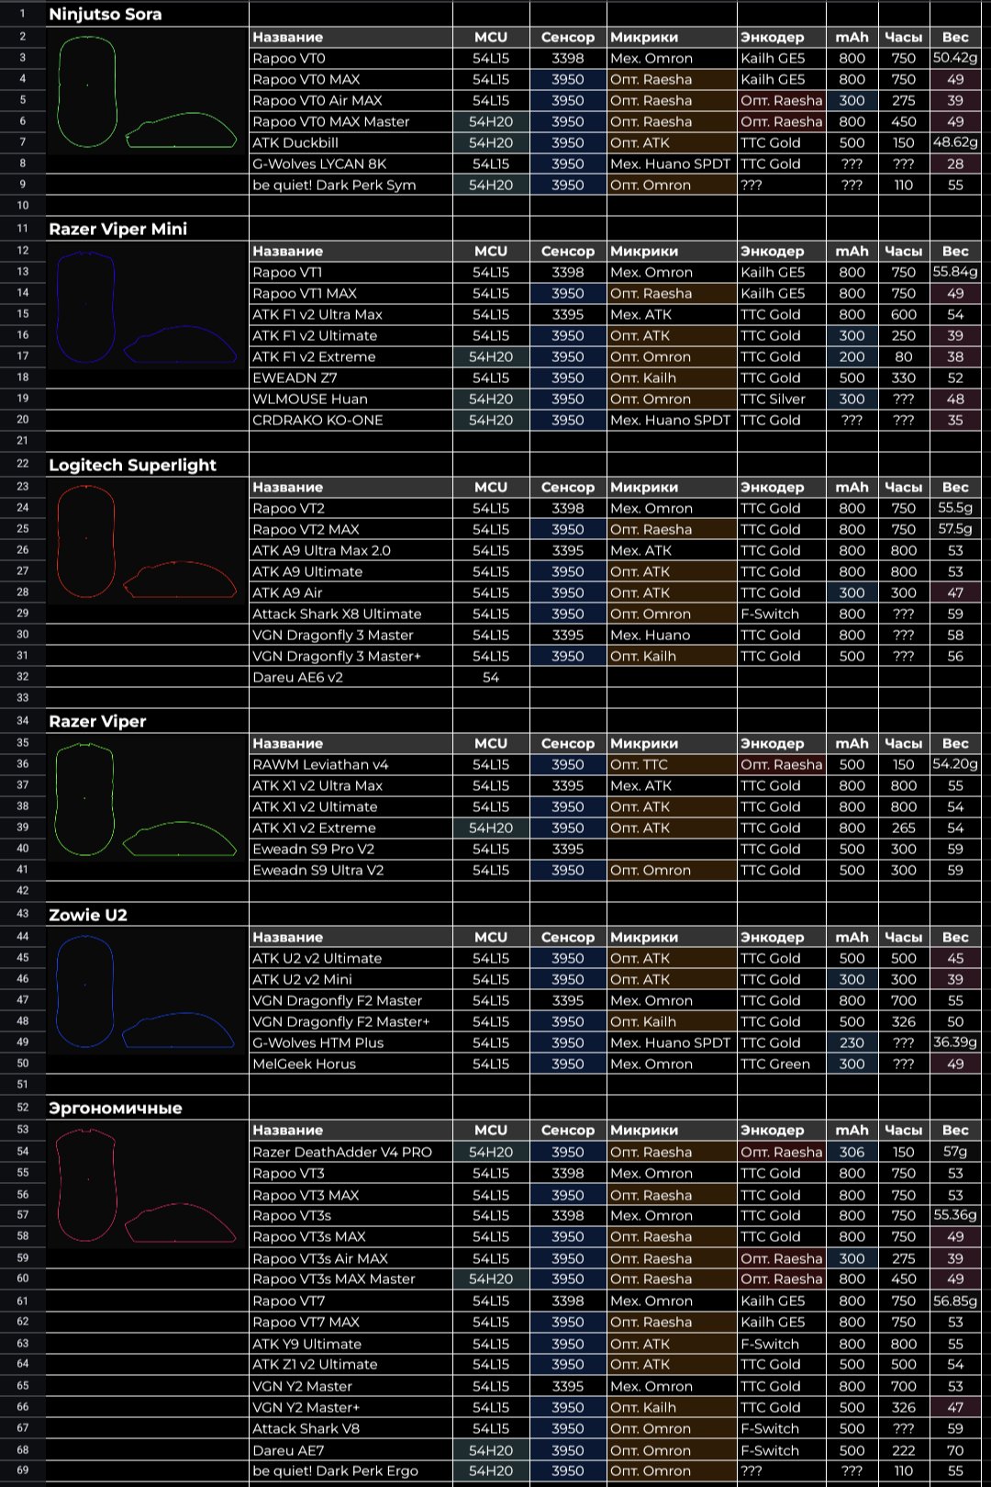The height and width of the screenshot is (1487, 991).
Task: Click the 'G-Wolves HTM Plus' name cell
Action: [351, 1042]
